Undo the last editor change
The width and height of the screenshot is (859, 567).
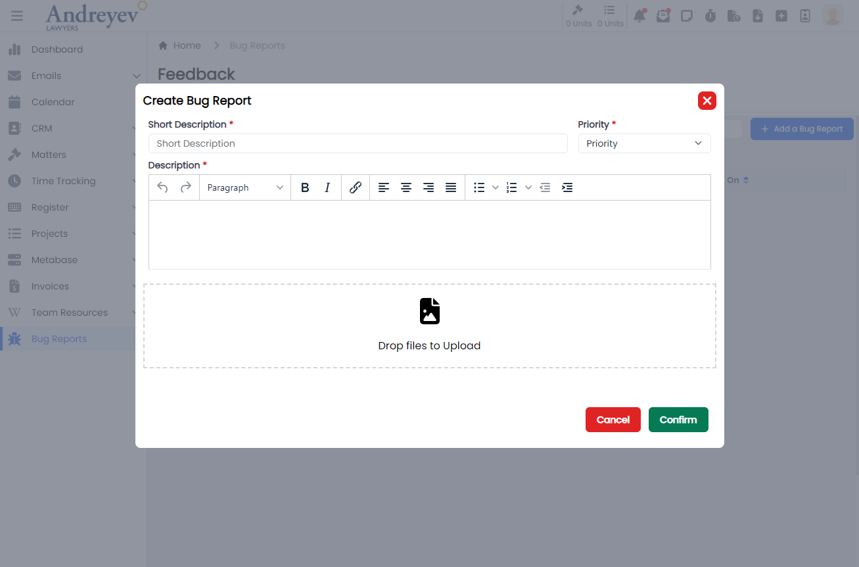(162, 187)
